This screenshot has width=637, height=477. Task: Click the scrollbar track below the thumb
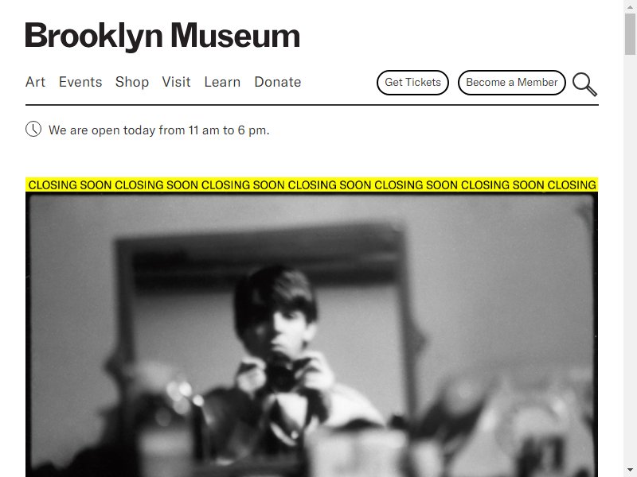click(630, 260)
